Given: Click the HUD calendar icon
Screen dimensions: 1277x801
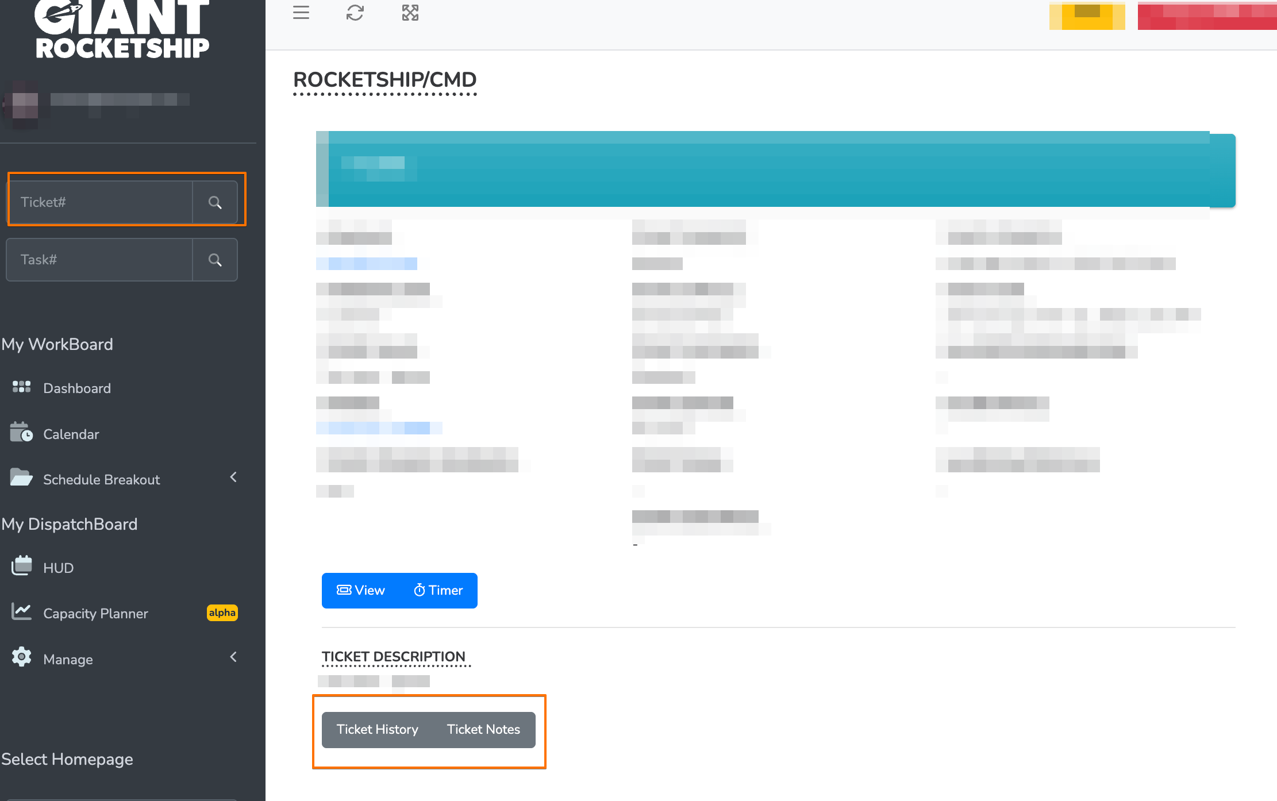Looking at the screenshot, I should (x=21, y=566).
